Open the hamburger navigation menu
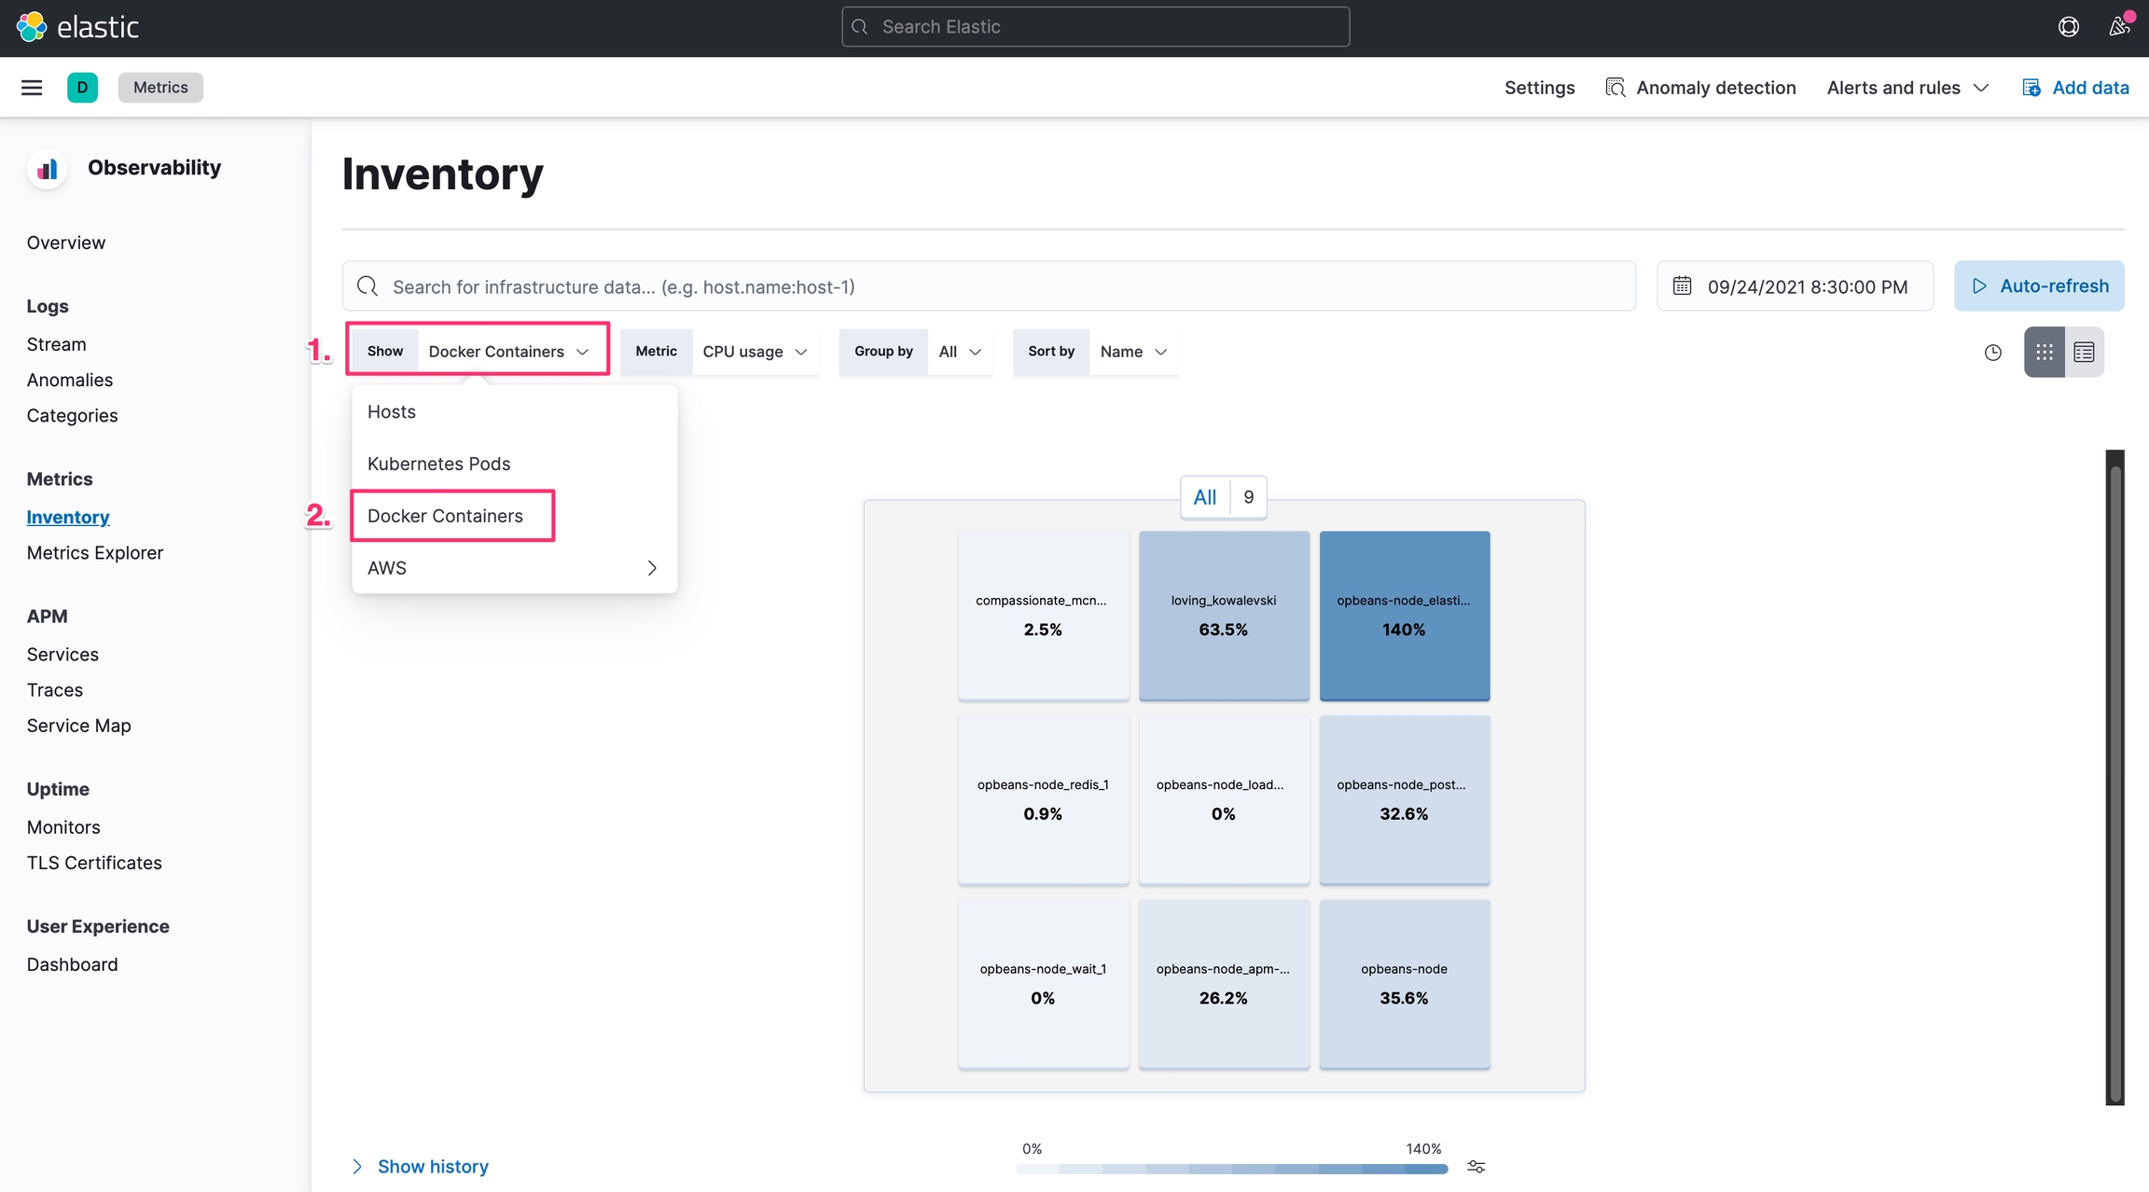Screen dimensions: 2149x1192 (x=32, y=88)
